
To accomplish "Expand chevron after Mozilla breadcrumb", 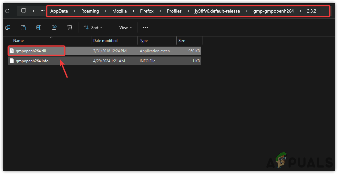I will point(133,11).
